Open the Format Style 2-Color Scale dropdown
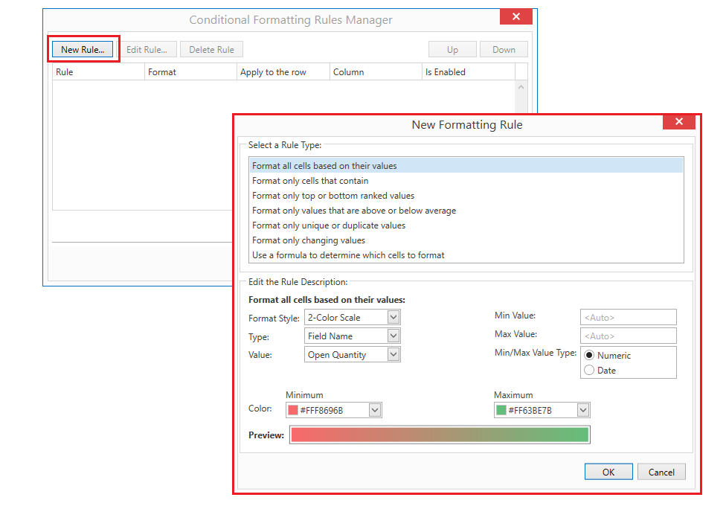This screenshot has width=726, height=506. [x=353, y=318]
